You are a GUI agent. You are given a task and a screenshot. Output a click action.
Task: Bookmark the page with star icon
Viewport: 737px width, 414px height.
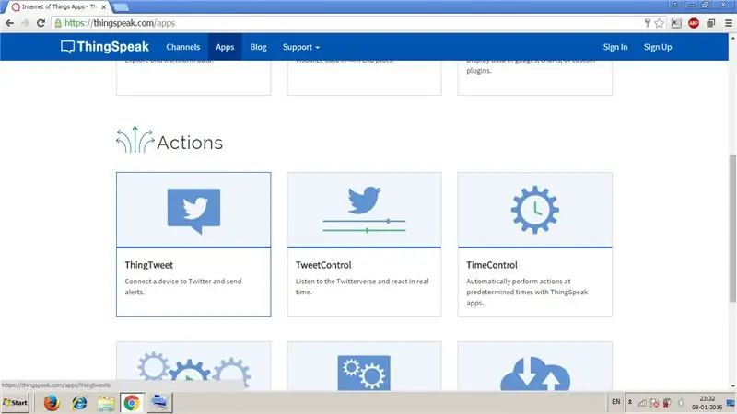click(x=659, y=23)
